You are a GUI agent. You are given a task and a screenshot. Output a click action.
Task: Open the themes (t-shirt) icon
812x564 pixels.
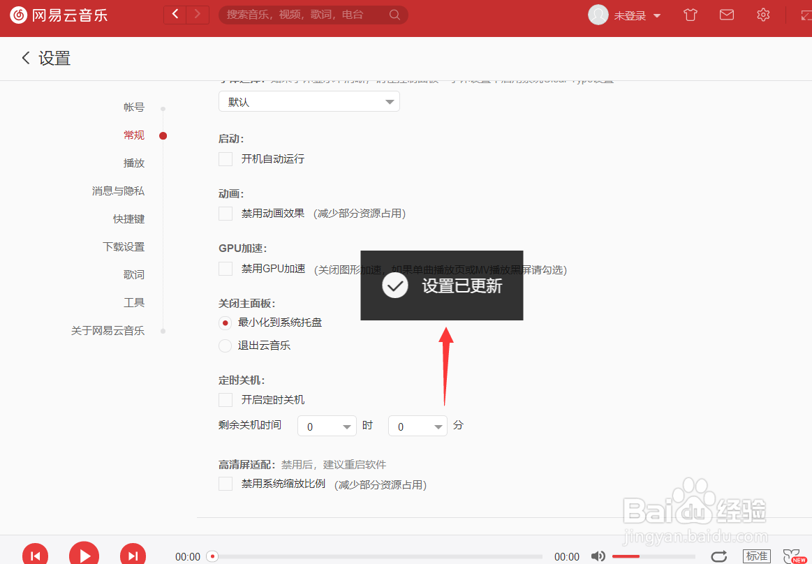[x=690, y=14]
